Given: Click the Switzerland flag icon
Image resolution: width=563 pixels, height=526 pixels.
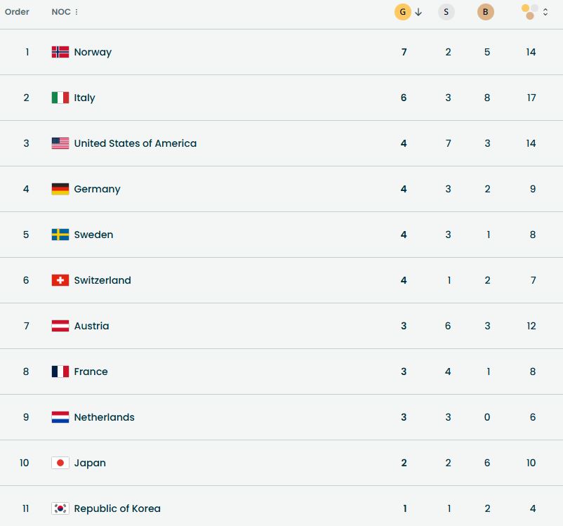Looking at the screenshot, I should (60, 280).
